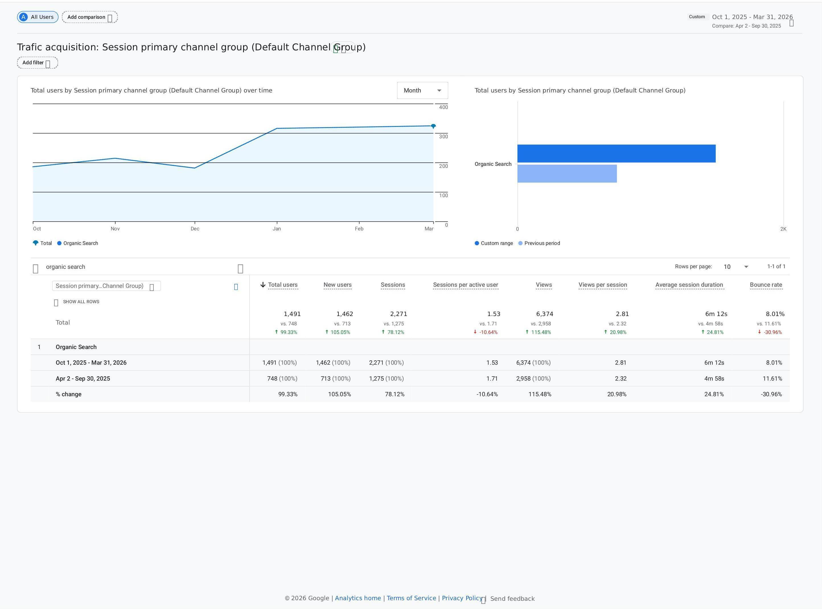Image resolution: width=822 pixels, height=609 pixels.
Task: Click the Add filter button
Action: coord(37,63)
